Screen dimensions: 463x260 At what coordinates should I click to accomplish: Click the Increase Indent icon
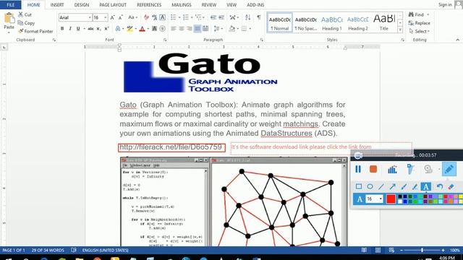(x=221, y=17)
